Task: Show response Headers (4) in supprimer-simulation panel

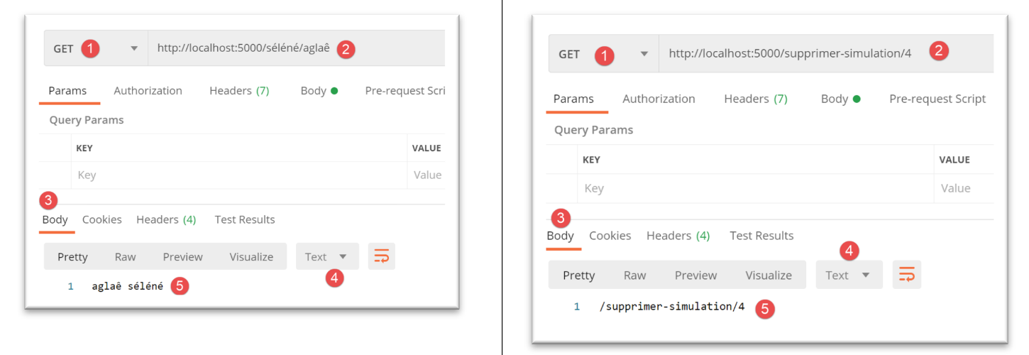Action: pos(678,236)
